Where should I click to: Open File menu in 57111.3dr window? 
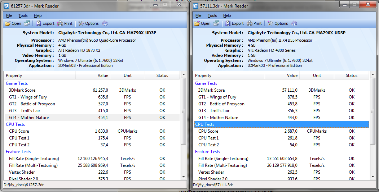pos(198,15)
